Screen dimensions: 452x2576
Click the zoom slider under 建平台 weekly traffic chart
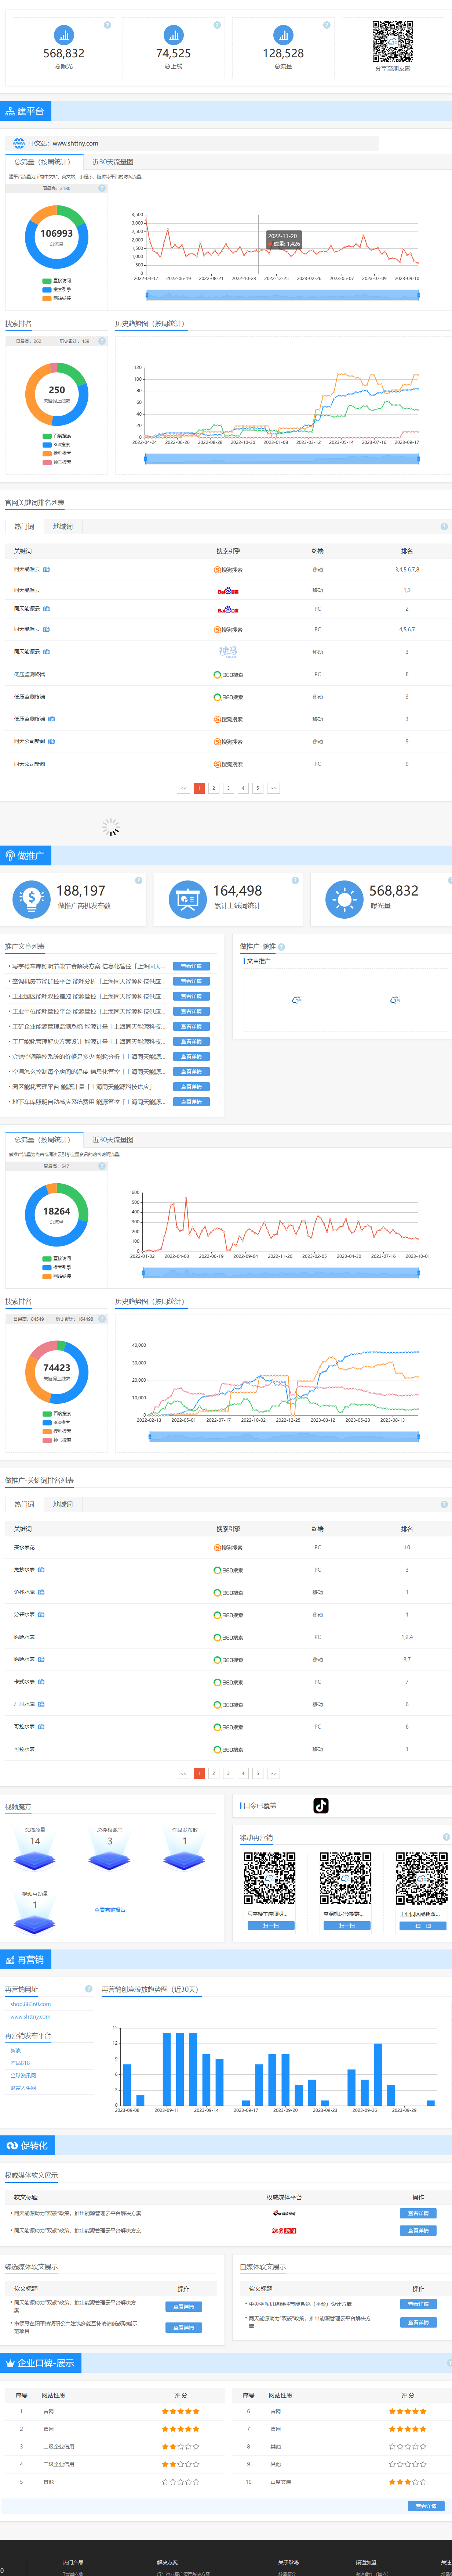coord(282,295)
